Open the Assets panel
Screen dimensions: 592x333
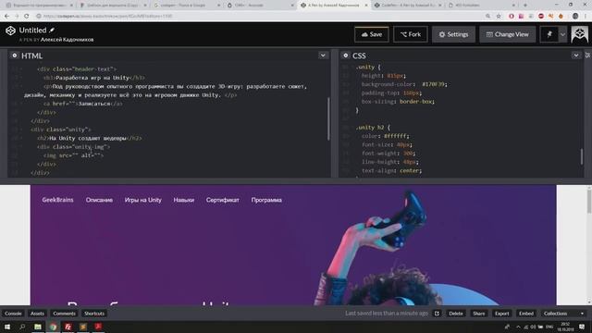pos(37,314)
